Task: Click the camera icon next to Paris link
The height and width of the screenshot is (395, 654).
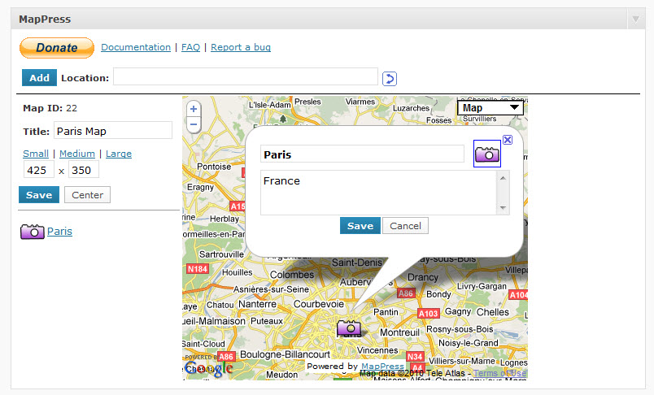Action: pos(32,232)
